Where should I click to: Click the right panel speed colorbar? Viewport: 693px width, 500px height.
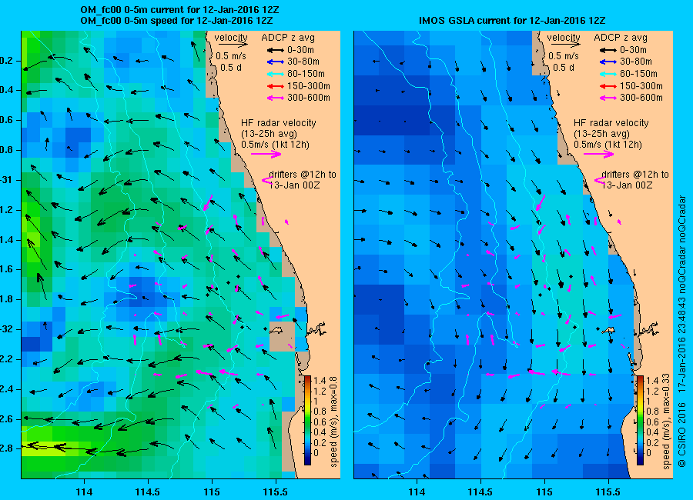[x=640, y=420]
